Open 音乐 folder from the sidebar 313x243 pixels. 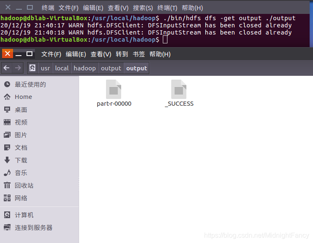21,173
